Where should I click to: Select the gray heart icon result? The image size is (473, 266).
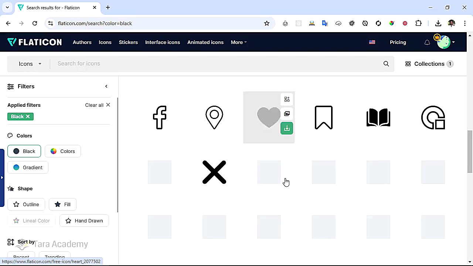tap(269, 117)
